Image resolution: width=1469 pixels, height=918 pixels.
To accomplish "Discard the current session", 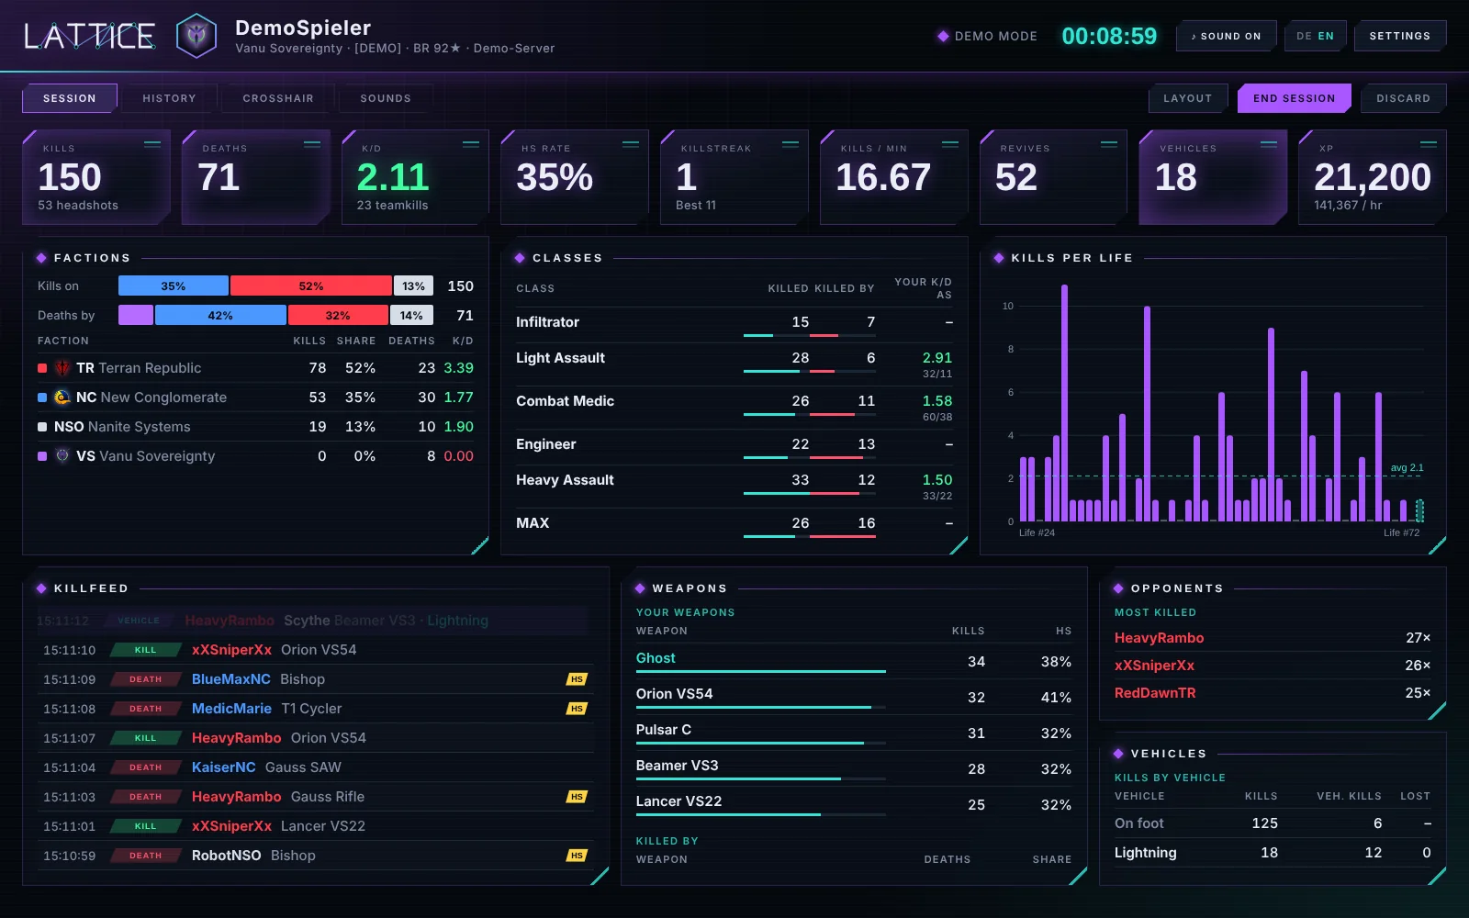I will click(1403, 98).
